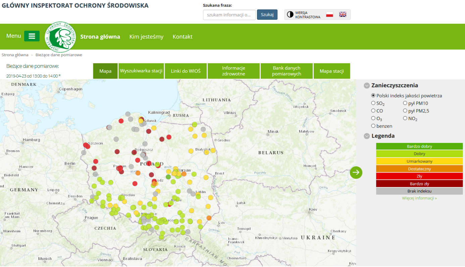This screenshot has height=267, width=465.
Task: Focus the Szukana fraza search input
Action: click(229, 15)
